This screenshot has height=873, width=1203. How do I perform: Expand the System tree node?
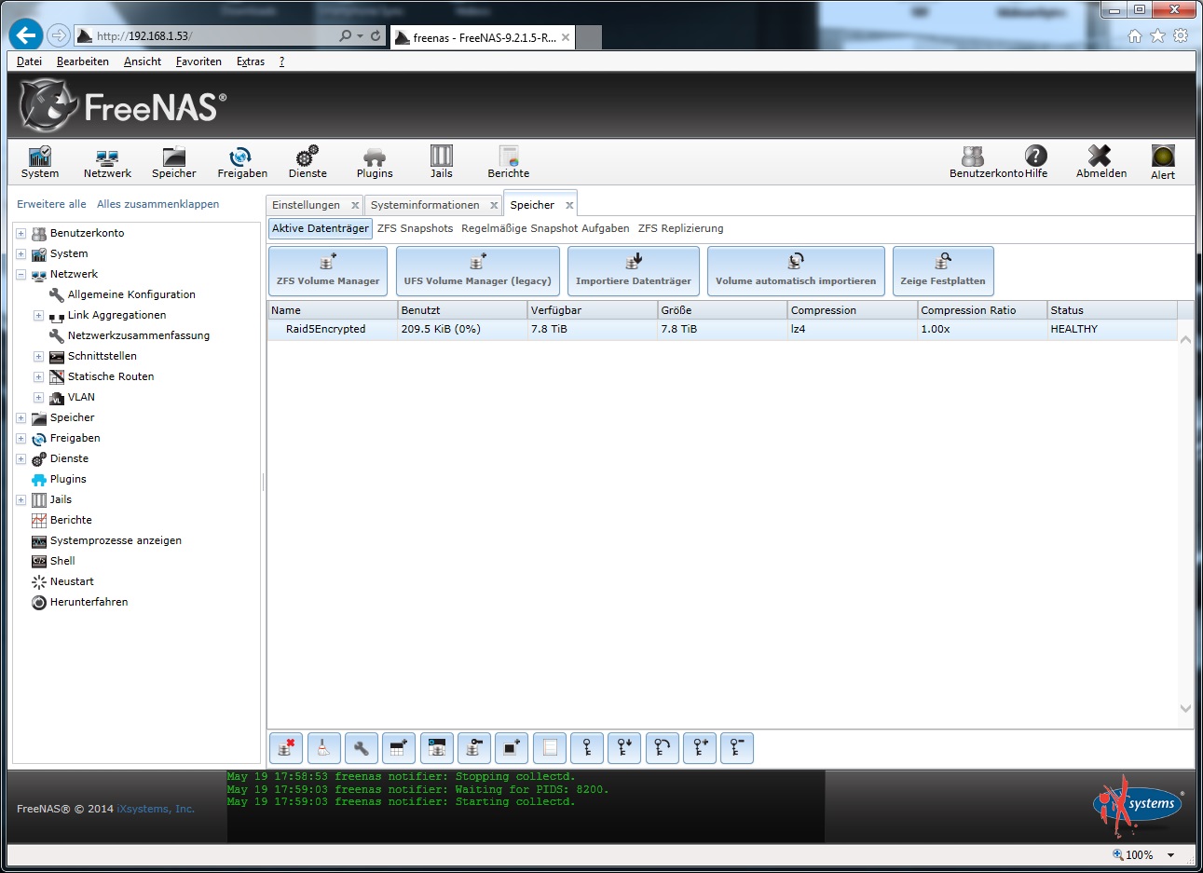pyautogui.click(x=21, y=253)
